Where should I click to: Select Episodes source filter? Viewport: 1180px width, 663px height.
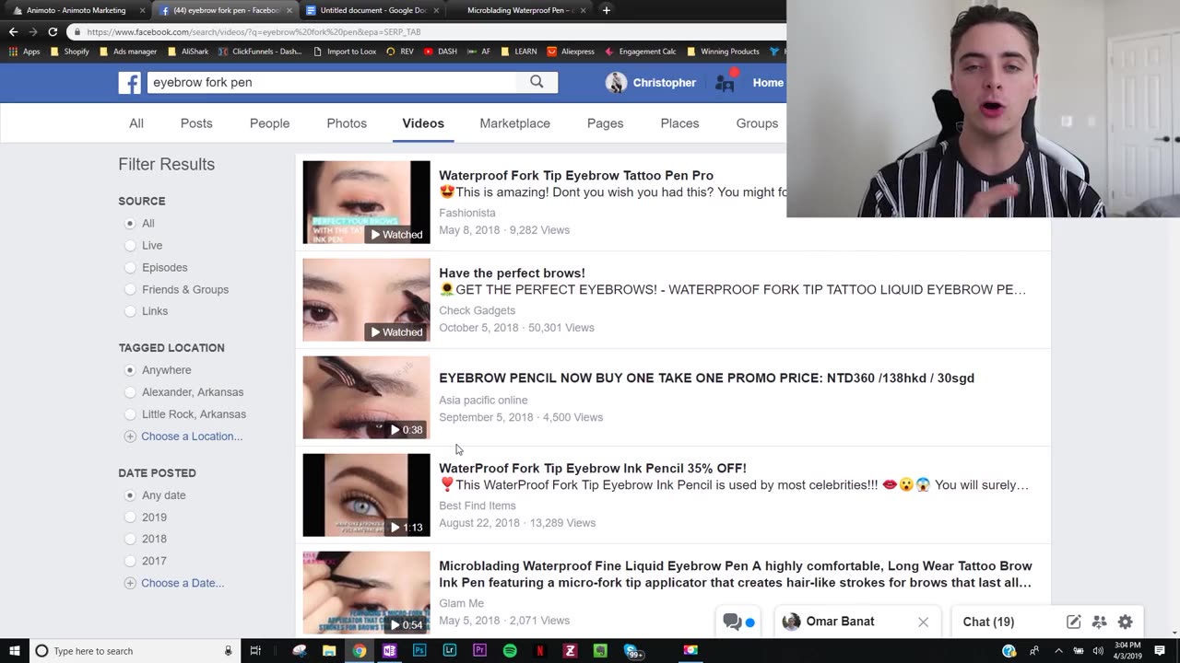coord(130,268)
